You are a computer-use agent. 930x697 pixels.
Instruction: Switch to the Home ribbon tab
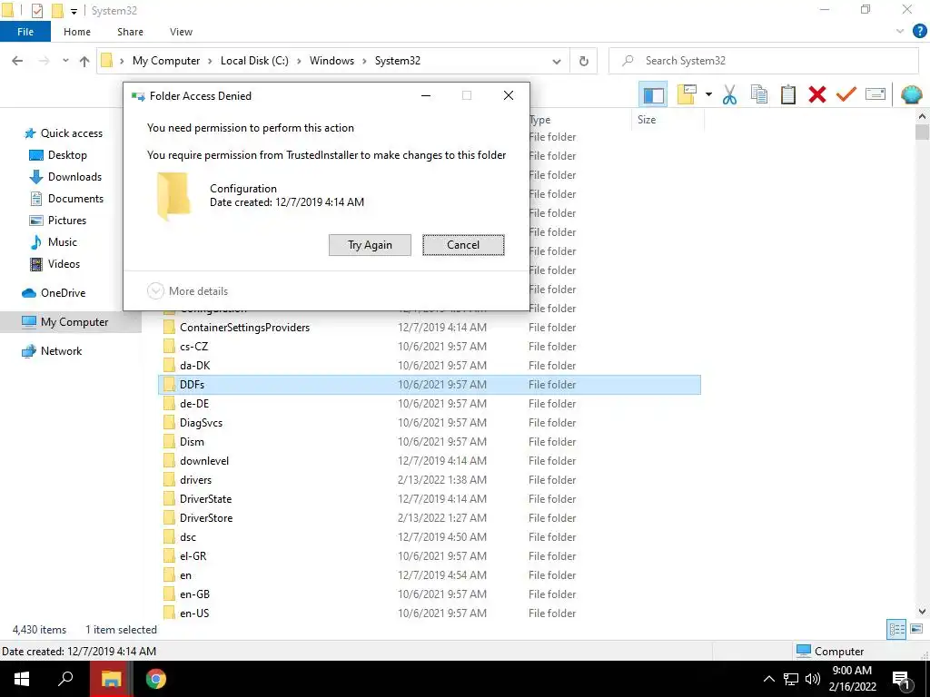tap(77, 32)
